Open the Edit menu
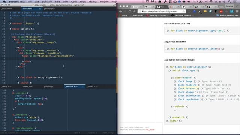Screen dimensions: 240x135 [x=37, y=1]
